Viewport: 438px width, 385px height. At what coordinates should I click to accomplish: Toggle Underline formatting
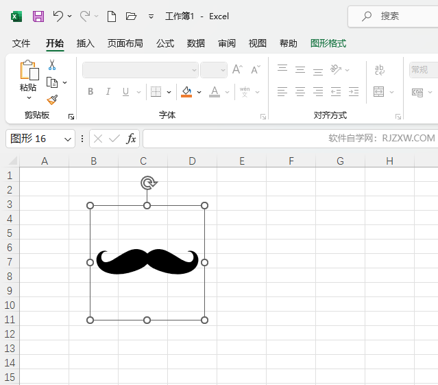pyautogui.click(x=125, y=92)
